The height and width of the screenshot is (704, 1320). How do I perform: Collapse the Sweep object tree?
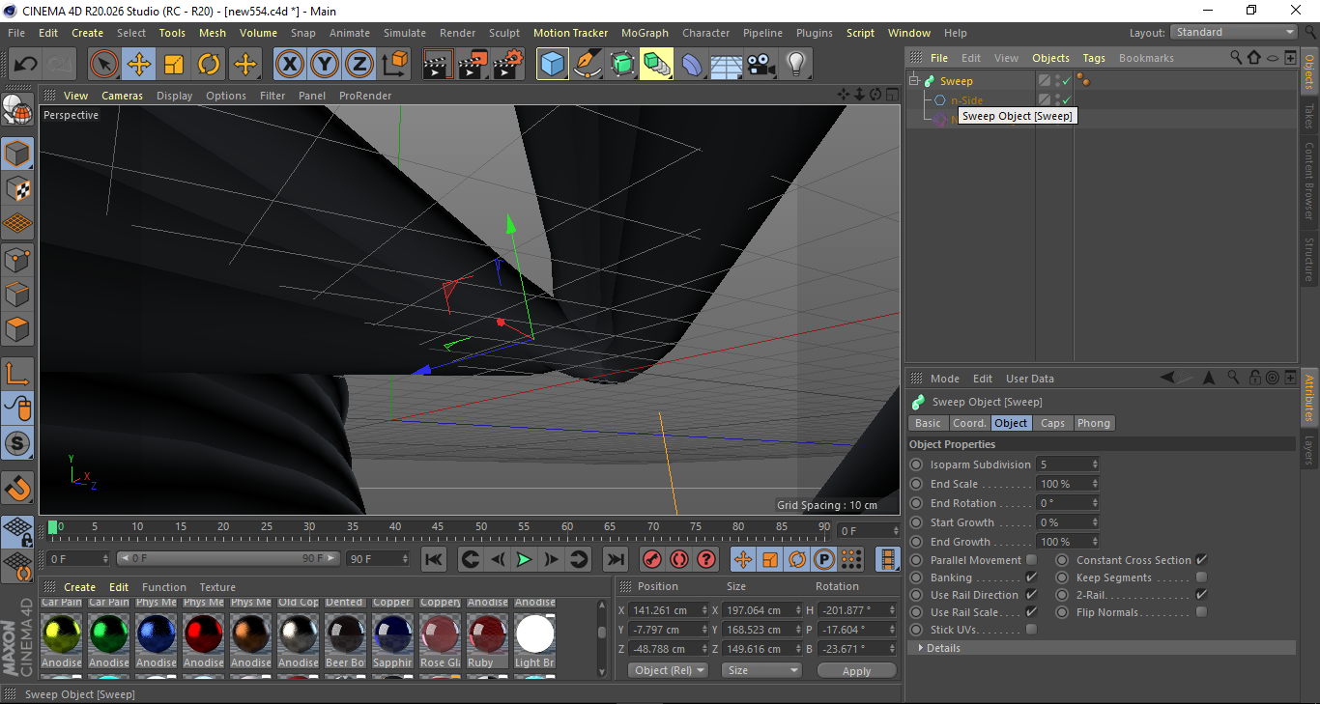click(x=914, y=81)
